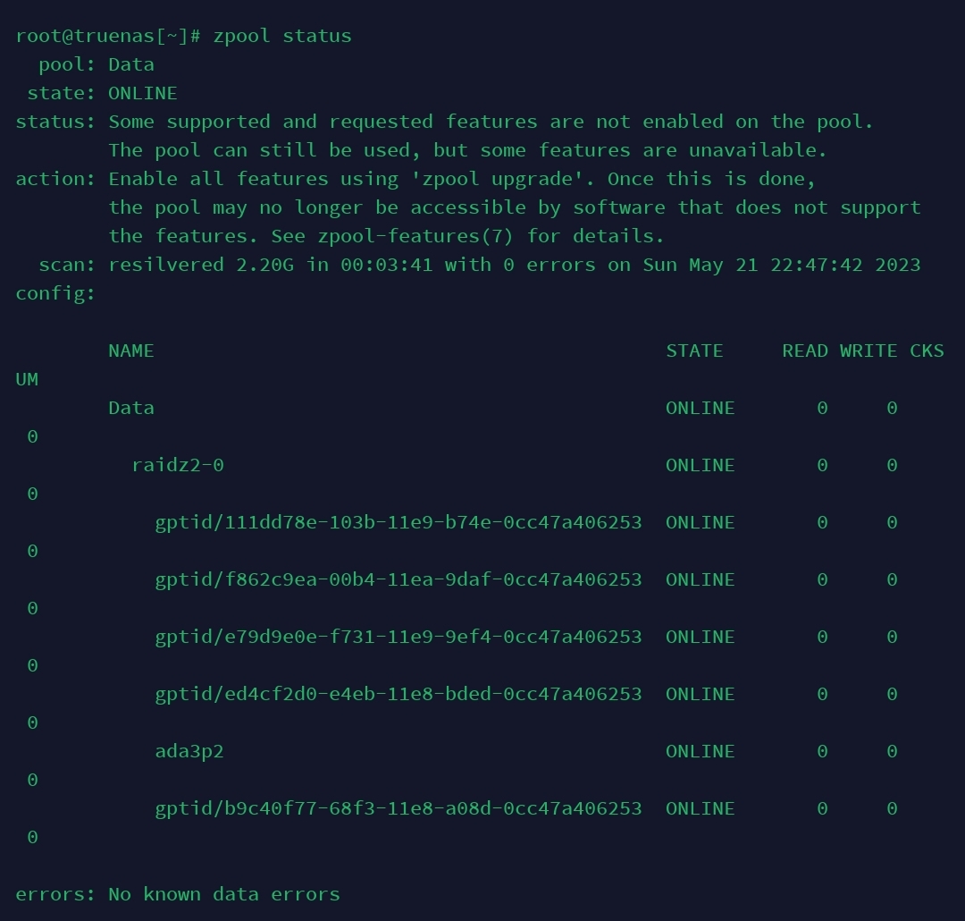The height and width of the screenshot is (921, 965).
Task: Click the raidz2-0 vdev entry
Action: (x=178, y=464)
